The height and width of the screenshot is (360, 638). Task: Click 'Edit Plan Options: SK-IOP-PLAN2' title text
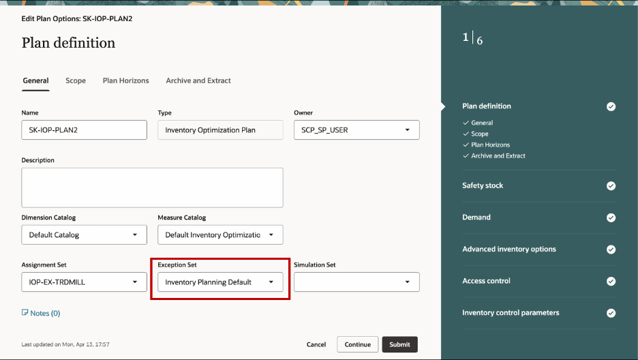[77, 18]
